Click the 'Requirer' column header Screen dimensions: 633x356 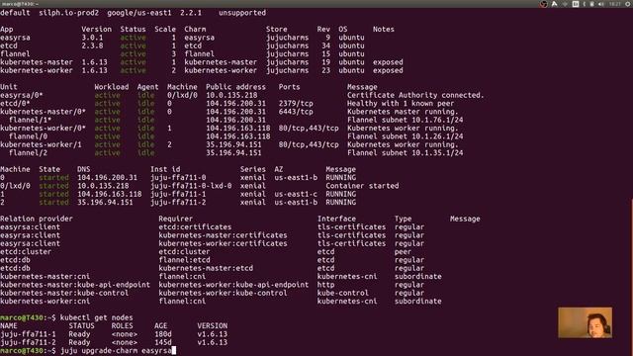[x=176, y=219]
